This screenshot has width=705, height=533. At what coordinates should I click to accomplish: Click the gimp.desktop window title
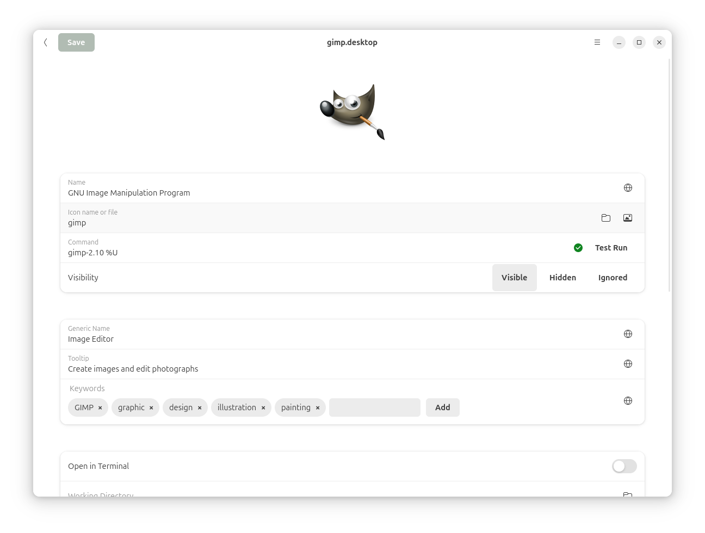[x=352, y=42]
